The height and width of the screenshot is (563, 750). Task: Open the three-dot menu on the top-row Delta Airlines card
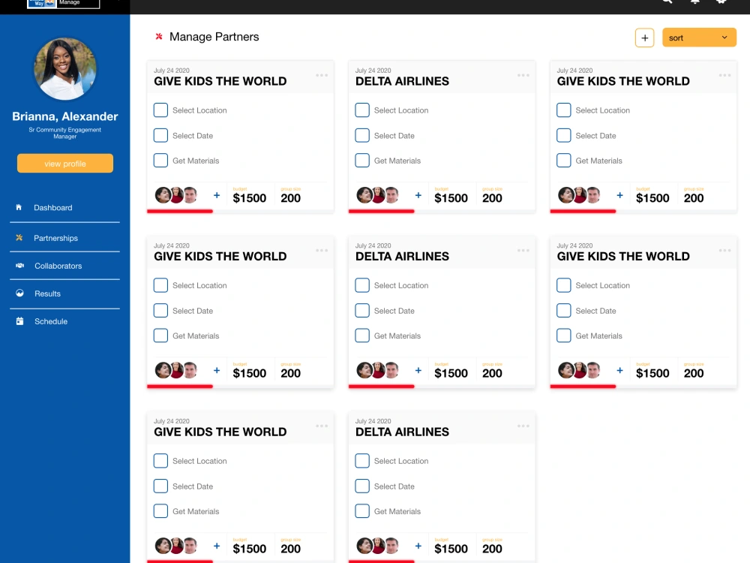coord(523,75)
